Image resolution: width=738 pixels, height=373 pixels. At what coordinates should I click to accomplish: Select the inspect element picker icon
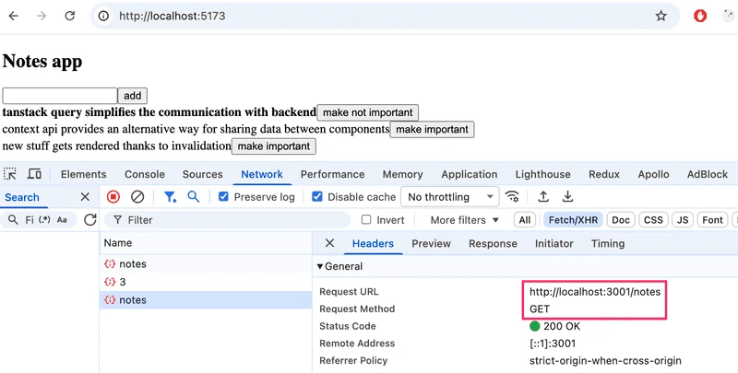pyautogui.click(x=10, y=174)
